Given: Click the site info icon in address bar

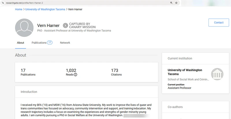Looking at the screenshot, I should pos(3,3).
